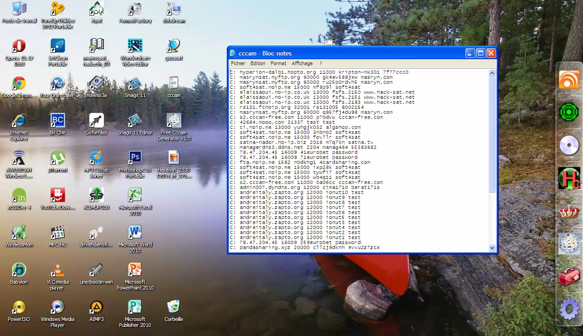Select the VLC media player icon
This screenshot has height=336, width=583.
[57, 270]
